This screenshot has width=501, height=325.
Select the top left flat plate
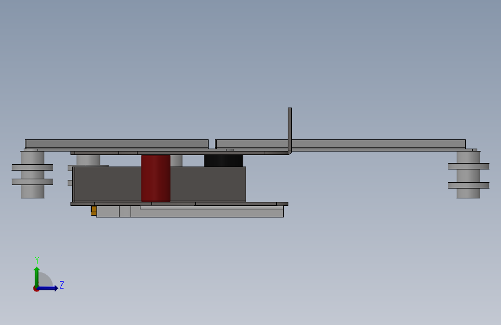pos(117,143)
